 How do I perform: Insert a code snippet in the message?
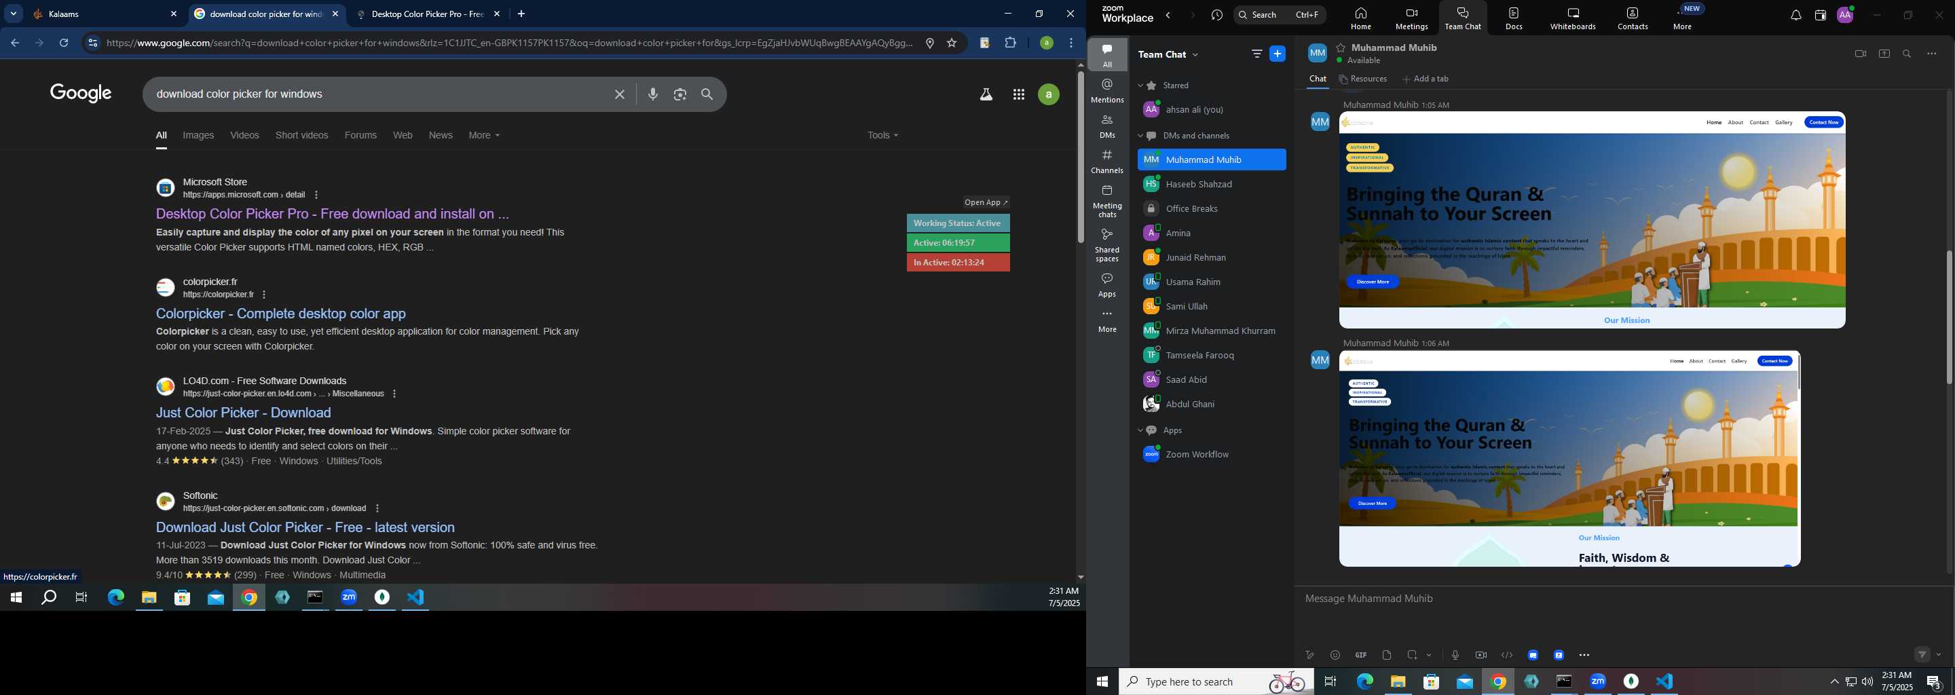pos(1506,655)
